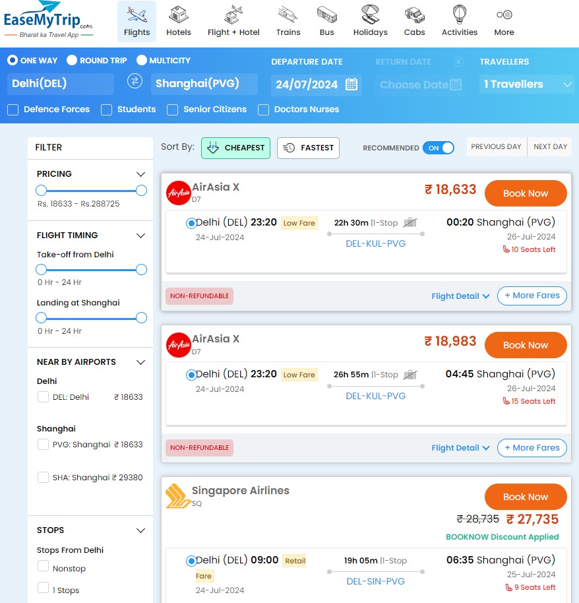Click the EaseMyTrip logo
579x603 pixels.
(48, 20)
